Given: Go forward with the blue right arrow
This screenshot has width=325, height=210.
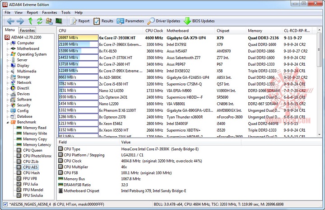Looking at the screenshot, I should click(x=20, y=21).
